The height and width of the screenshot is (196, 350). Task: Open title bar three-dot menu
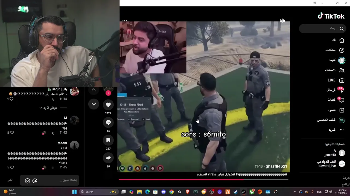[x=322, y=3]
